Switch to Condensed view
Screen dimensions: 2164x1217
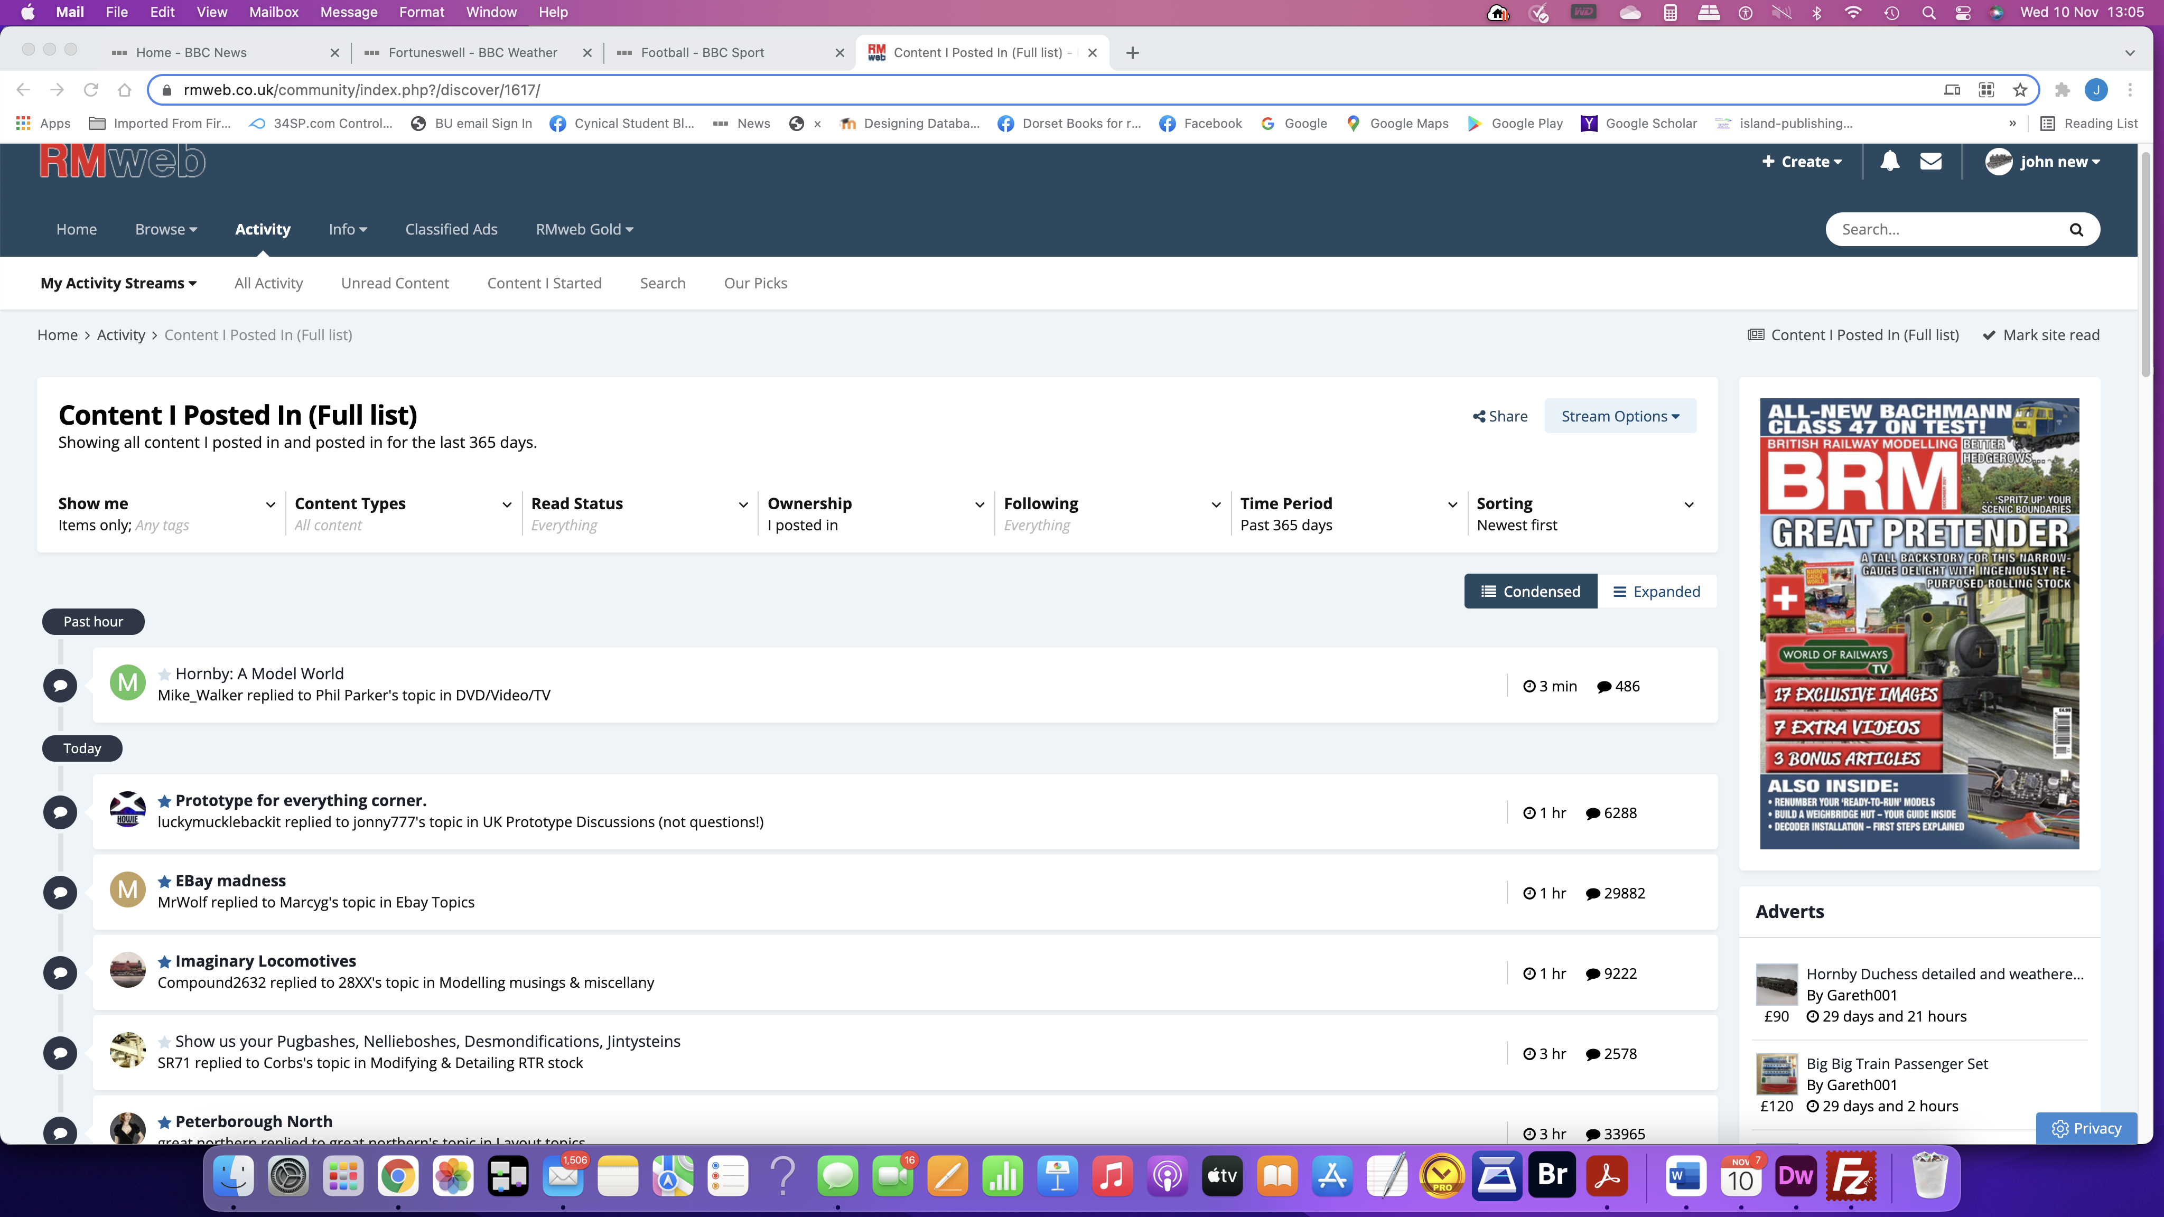tap(1530, 591)
